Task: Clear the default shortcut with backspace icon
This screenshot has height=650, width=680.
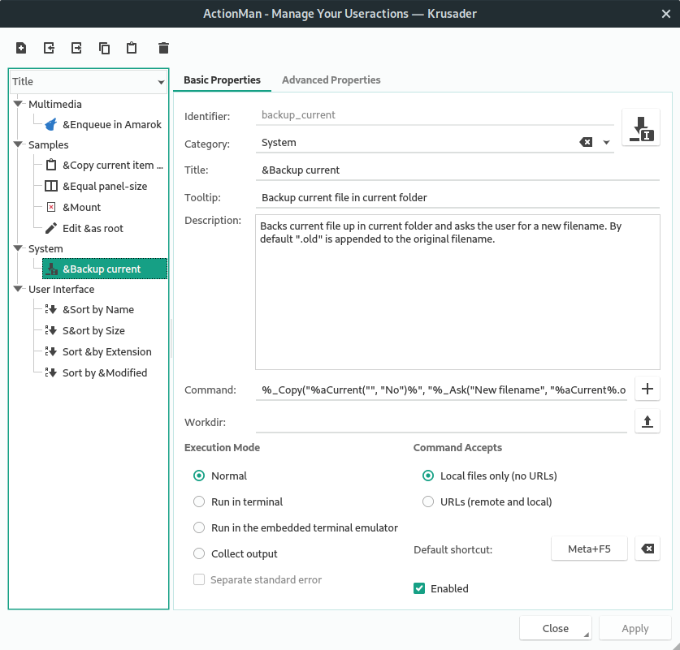Action: coord(647,549)
